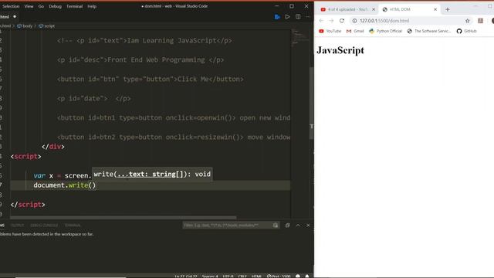The image size is (494, 278).
Task: Open the Go menu in VS Code
Action: pyautogui.click(x=41, y=6)
